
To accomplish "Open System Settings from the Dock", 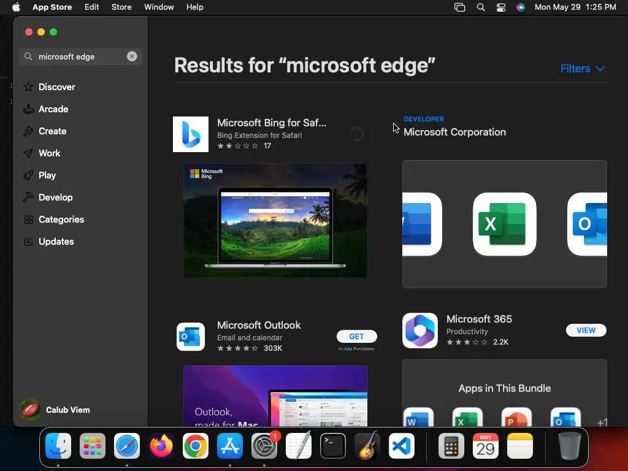I will [x=264, y=446].
